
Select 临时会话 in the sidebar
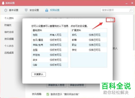pos(9,32)
